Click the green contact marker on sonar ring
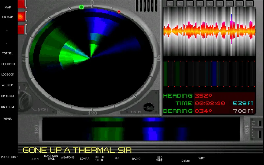Screen dimensions: 264x165 (81, 7)
